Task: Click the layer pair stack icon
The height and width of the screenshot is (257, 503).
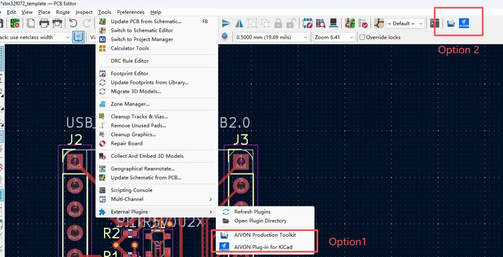Action: 225,37
